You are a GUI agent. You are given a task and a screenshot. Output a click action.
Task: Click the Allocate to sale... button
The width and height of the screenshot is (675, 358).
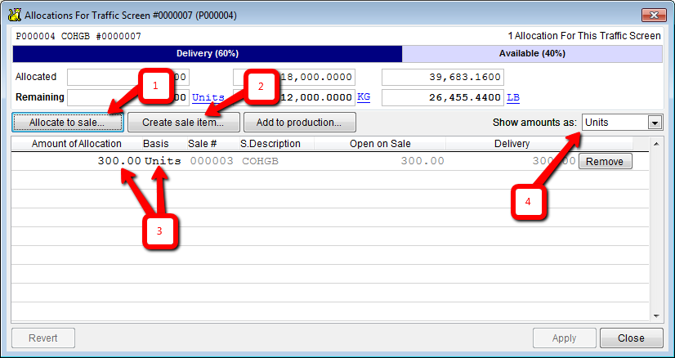(68, 123)
